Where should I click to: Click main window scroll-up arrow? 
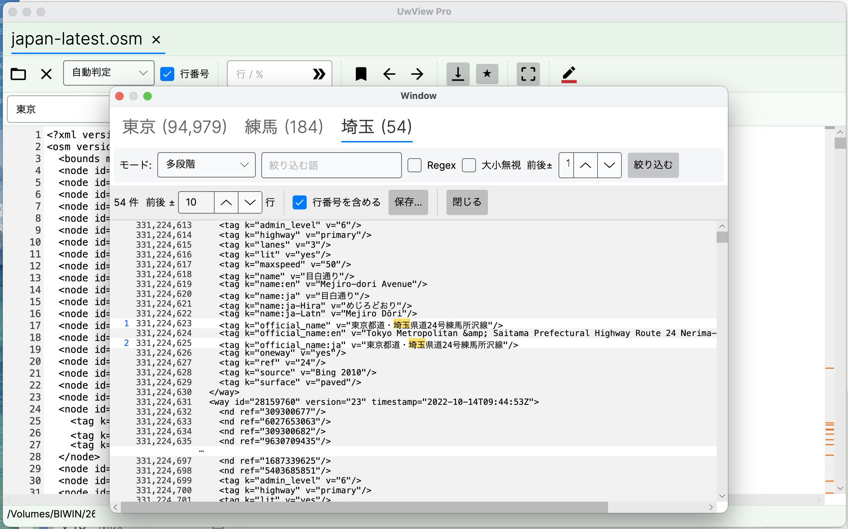click(840, 132)
